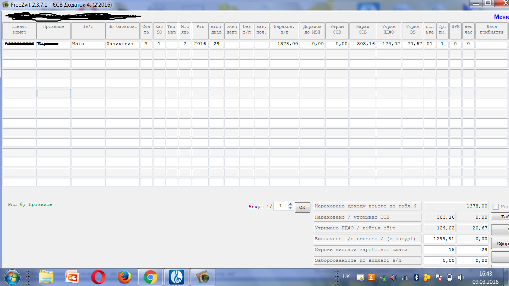The image size is (509, 286).
Task: Launch PowerPoint from the taskbar
Action: (x=72, y=277)
